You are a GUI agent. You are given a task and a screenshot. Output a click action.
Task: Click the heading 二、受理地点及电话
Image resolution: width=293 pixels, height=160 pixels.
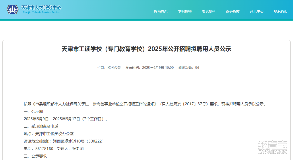(41, 126)
